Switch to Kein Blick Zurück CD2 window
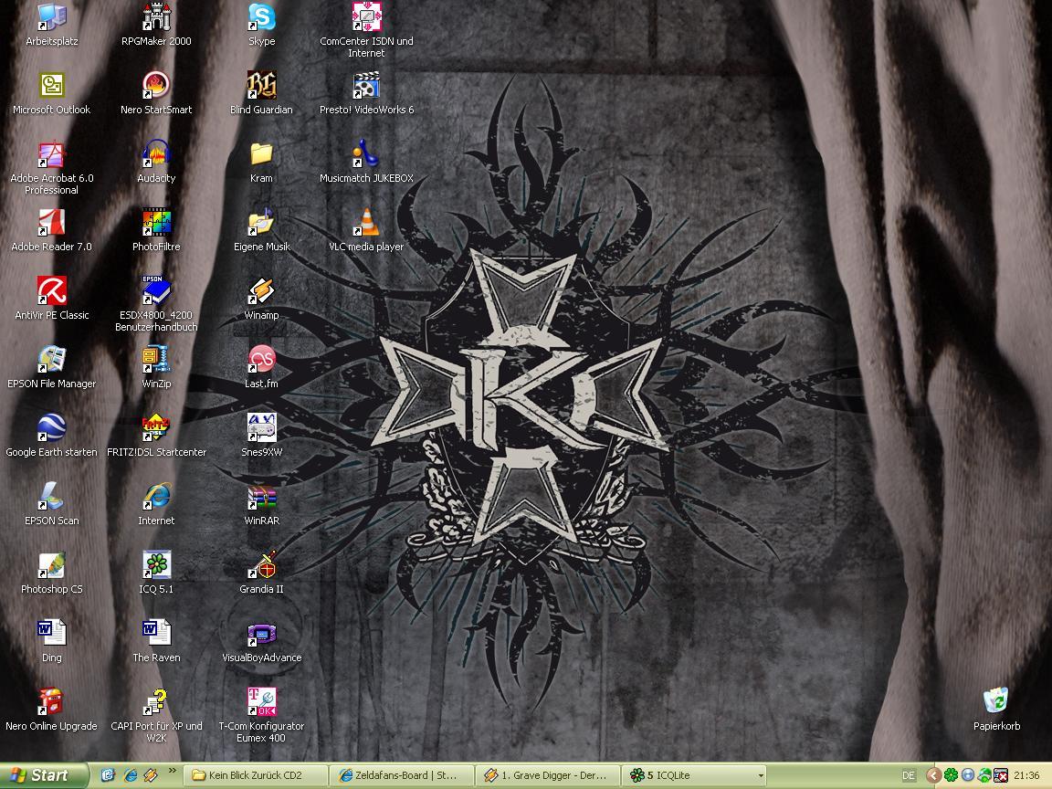The image size is (1052, 789). coord(255,775)
